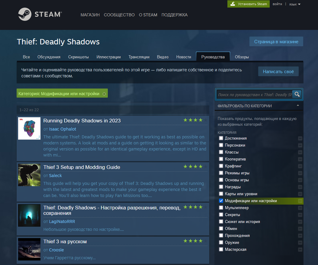Click the войти login link
Viewport: 318px width, 265px height.
click(x=277, y=4)
